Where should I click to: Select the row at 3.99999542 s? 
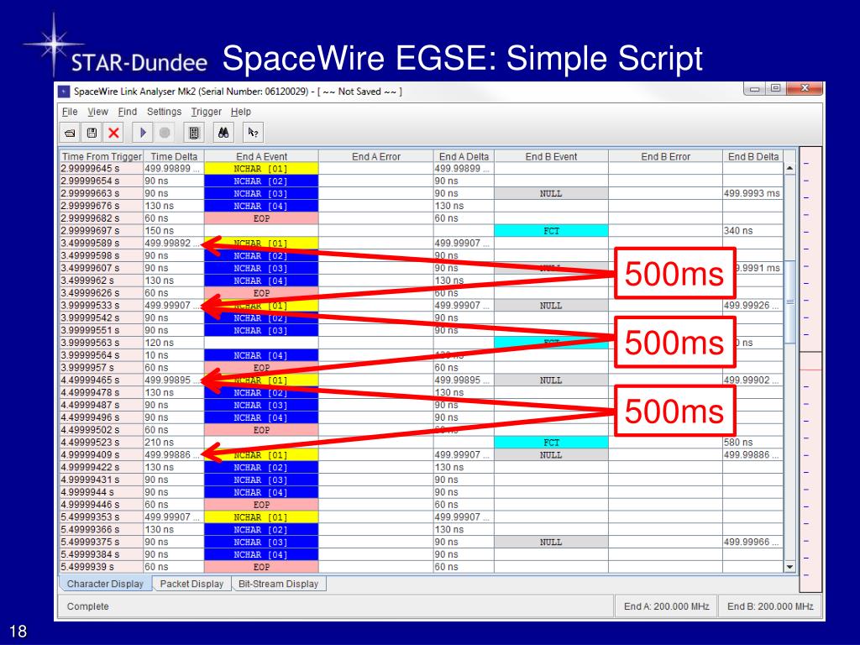pos(422,318)
